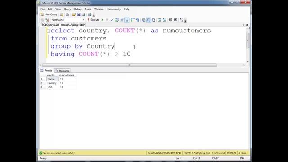The width and height of the screenshot is (288, 162).
Task: Click the Increase Indent icon
Action: coord(175,20)
